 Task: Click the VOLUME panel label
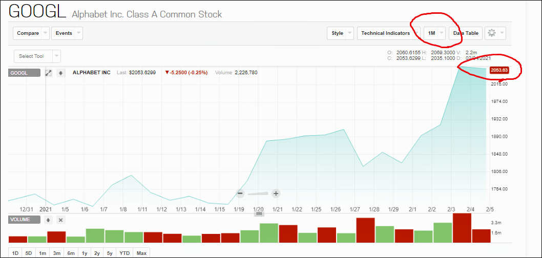(24, 220)
